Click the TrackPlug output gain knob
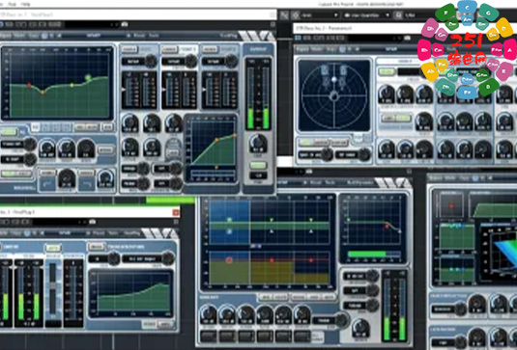This screenshot has width=517, height=350. [x=258, y=143]
